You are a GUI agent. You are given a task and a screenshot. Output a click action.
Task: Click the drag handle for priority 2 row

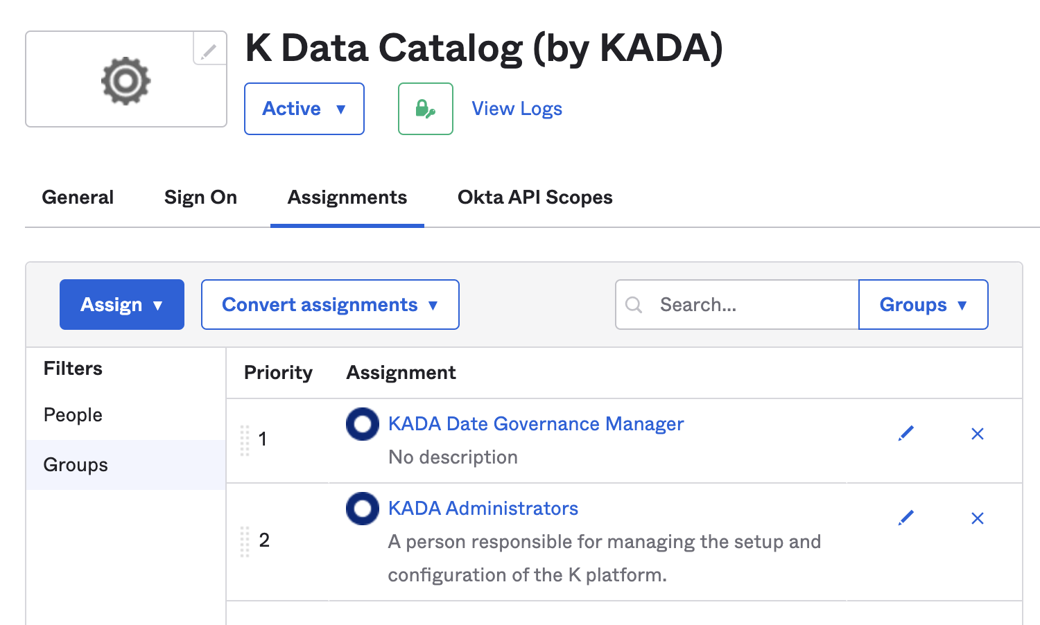coord(245,541)
